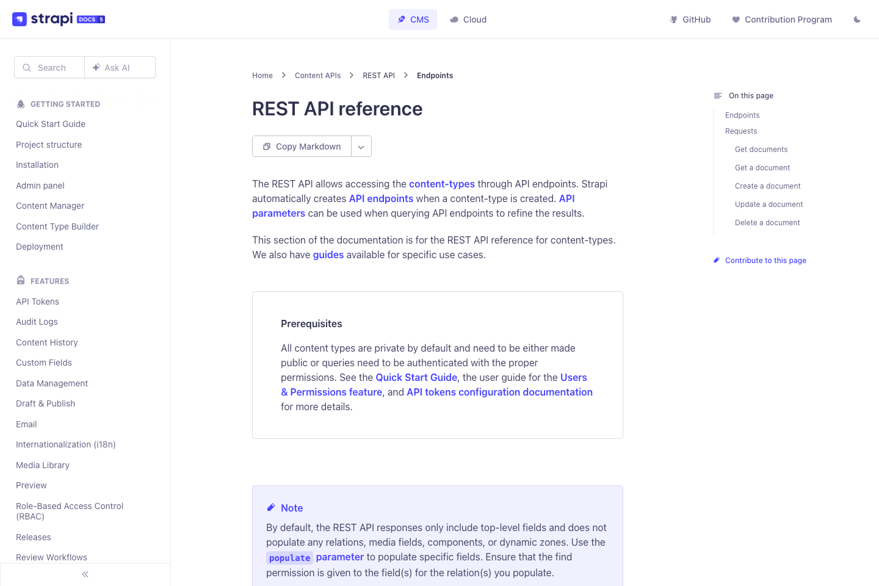Image resolution: width=879 pixels, height=586 pixels.
Task: Open the Quick Start Guide link
Action: click(x=416, y=377)
